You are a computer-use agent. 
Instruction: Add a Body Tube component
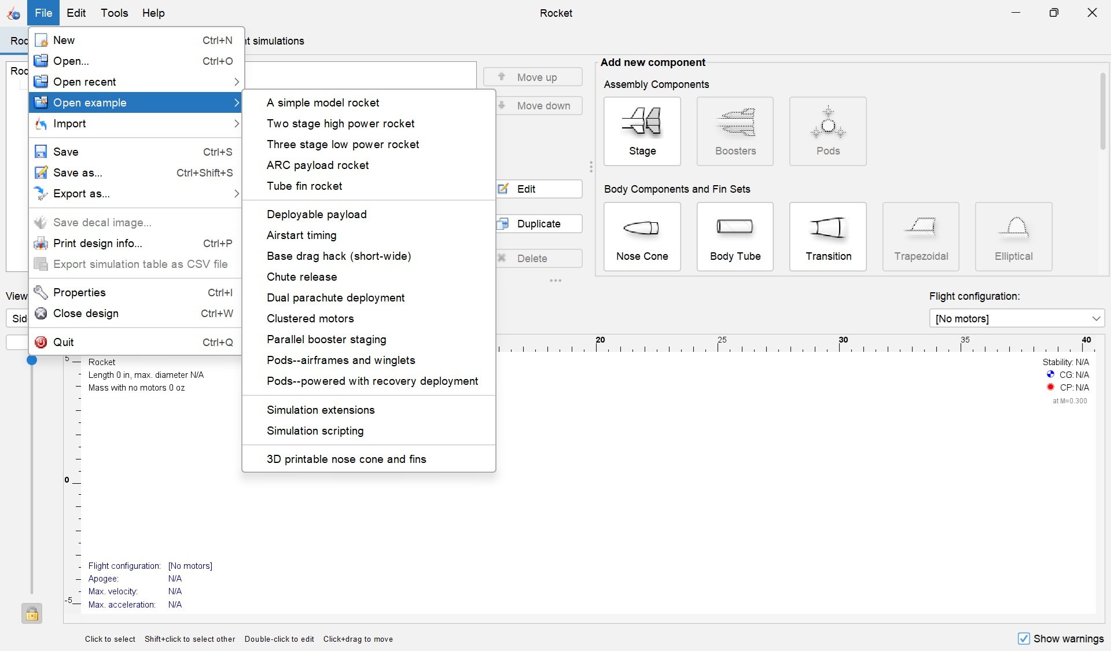tap(735, 237)
